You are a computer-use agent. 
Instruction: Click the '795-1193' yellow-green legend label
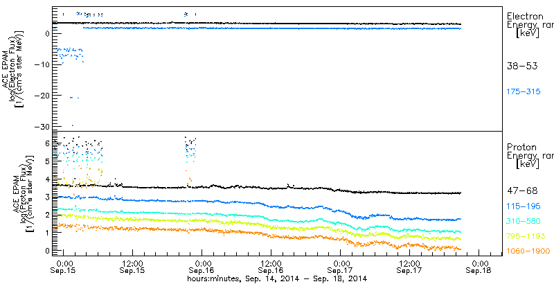[x=526, y=236]
